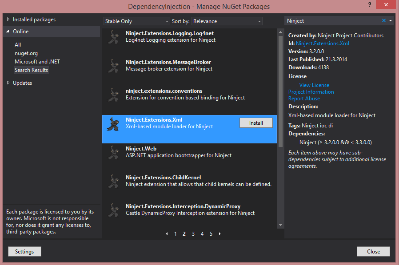Open the help question mark

point(370,4)
